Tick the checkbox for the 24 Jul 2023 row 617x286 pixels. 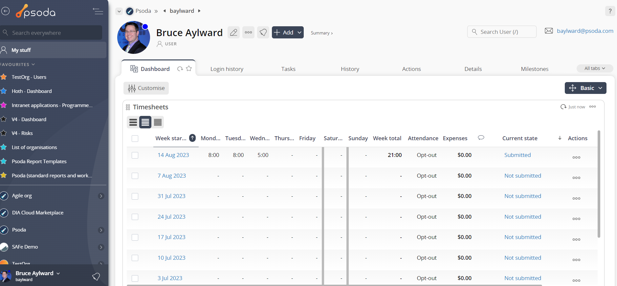coord(135,217)
